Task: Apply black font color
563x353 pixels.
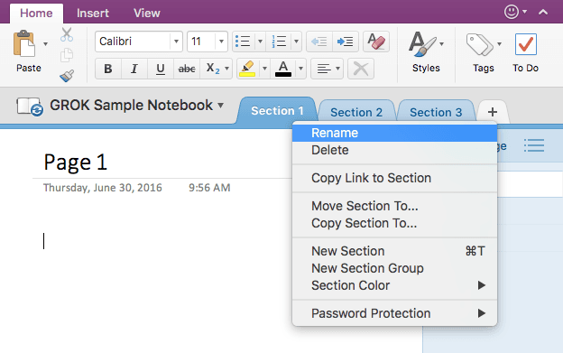Action: 283,69
